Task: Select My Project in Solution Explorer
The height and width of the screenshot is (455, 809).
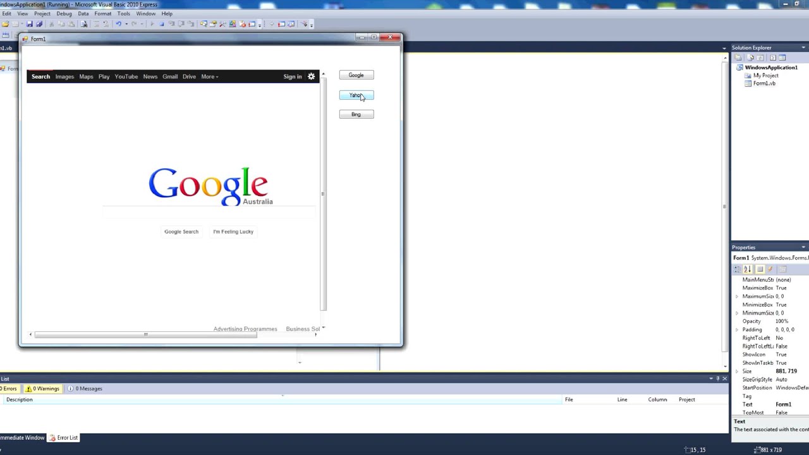Action: click(x=765, y=75)
